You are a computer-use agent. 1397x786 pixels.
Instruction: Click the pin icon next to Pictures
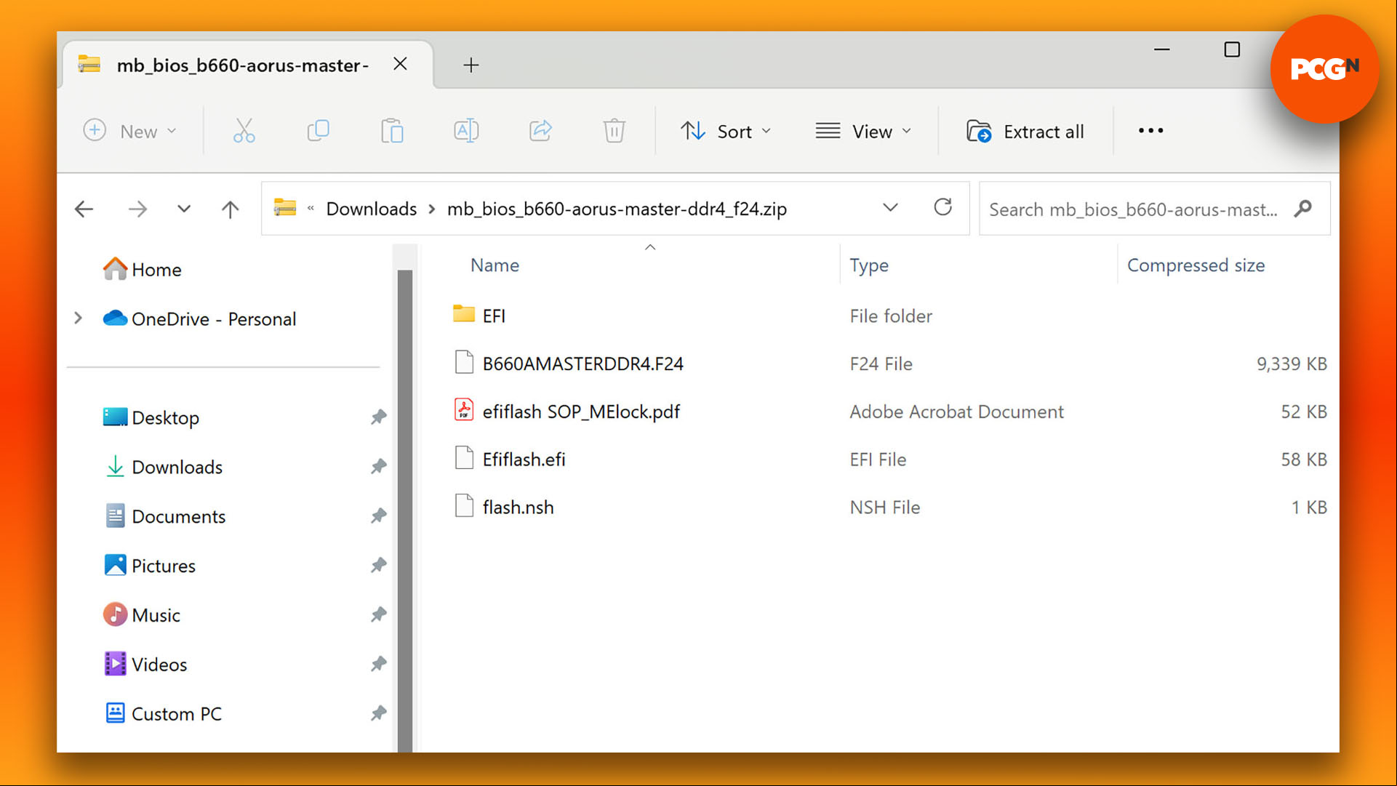click(x=378, y=566)
